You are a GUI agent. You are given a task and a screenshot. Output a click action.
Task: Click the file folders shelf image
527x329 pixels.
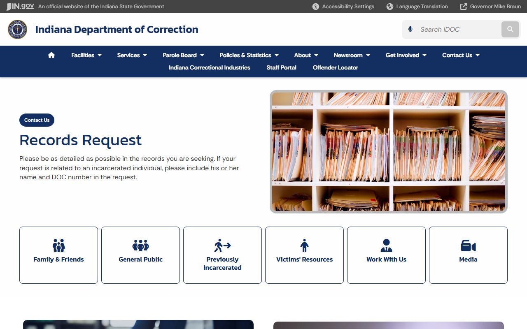[389, 152]
